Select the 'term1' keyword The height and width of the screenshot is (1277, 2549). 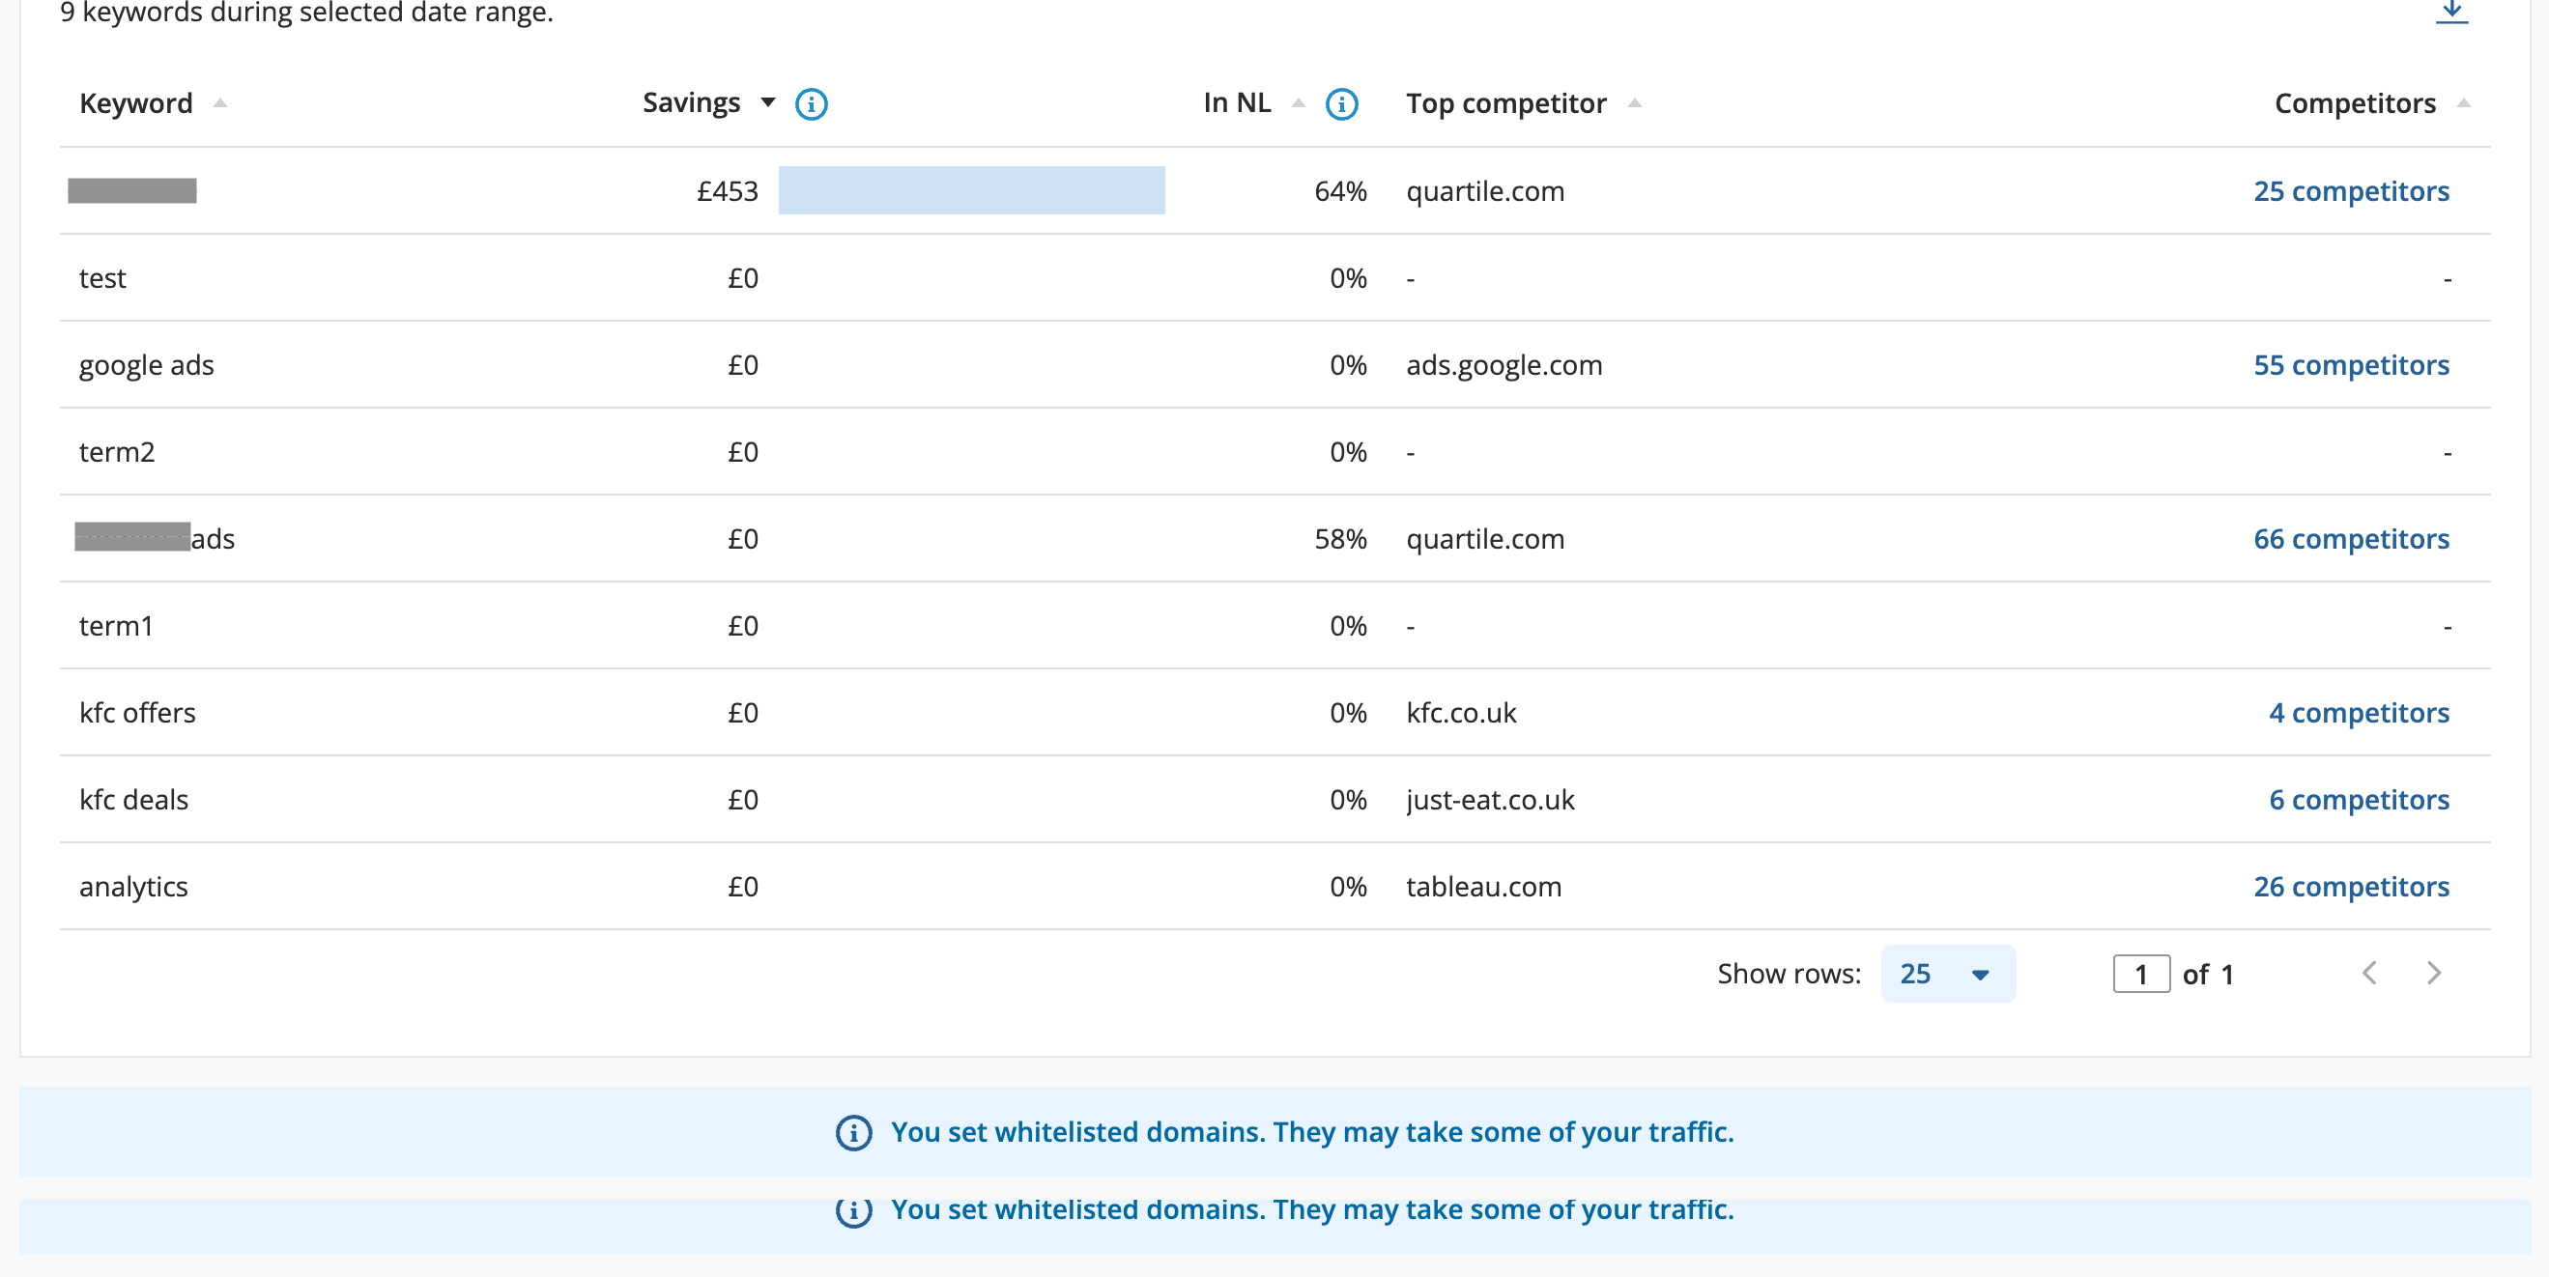click(116, 626)
